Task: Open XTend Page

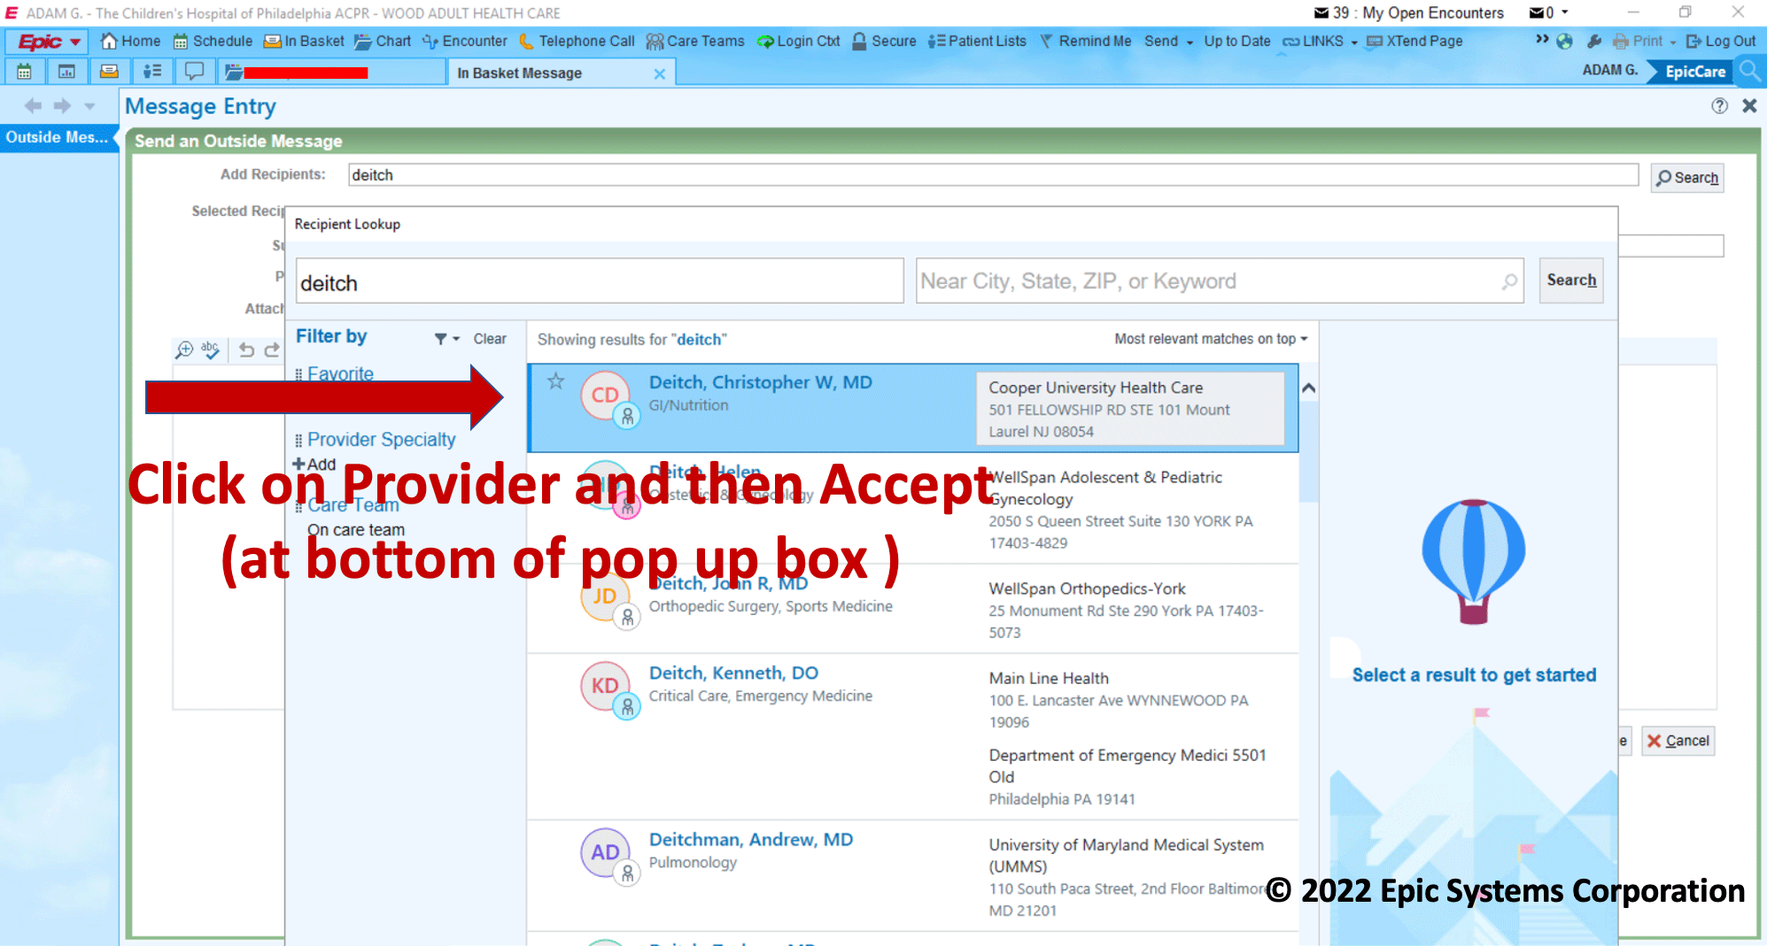Action: pos(1414,41)
